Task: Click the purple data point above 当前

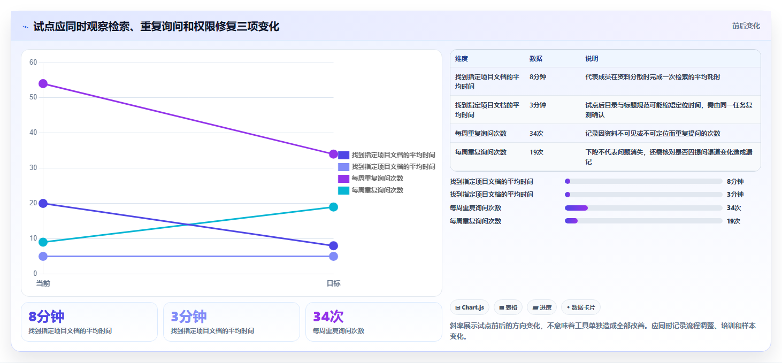Action: (43, 83)
